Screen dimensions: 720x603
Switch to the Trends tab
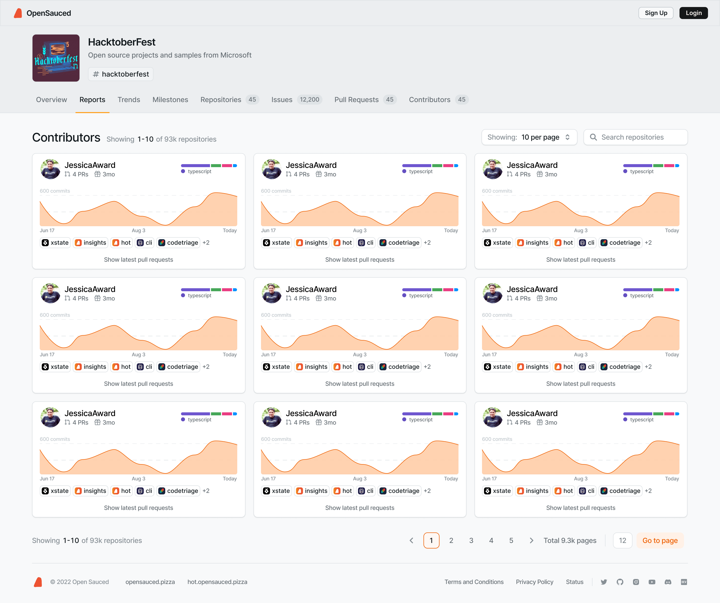point(128,100)
